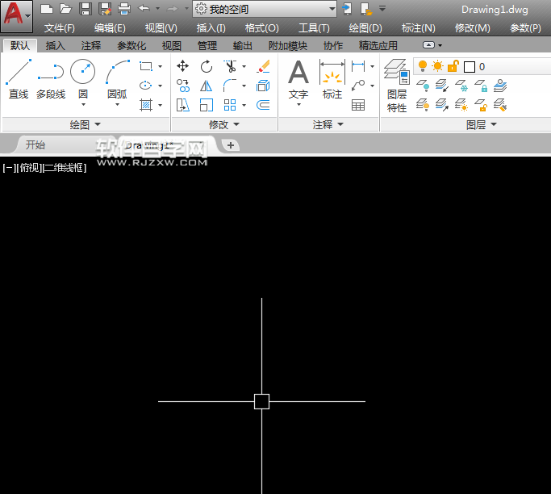This screenshot has height=494, width=551.
Task: Click the Layer Off icon
Action: point(423,86)
